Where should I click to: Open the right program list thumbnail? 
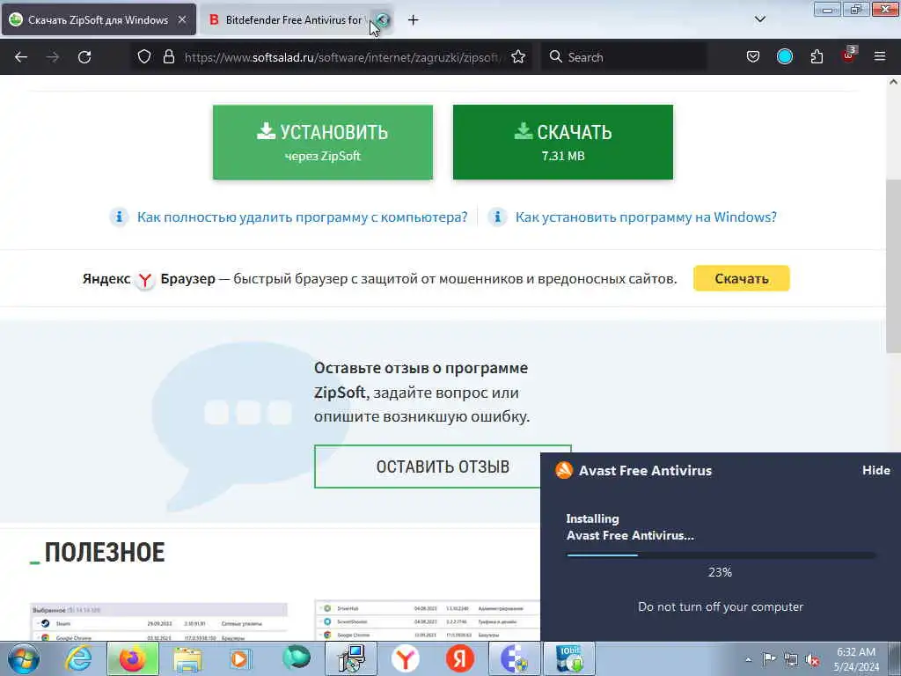(428, 621)
